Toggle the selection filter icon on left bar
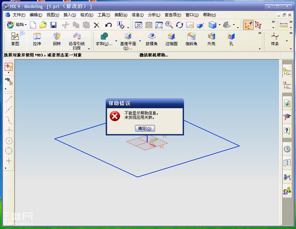Viewport: 296px width, 229px height. pos(9,67)
